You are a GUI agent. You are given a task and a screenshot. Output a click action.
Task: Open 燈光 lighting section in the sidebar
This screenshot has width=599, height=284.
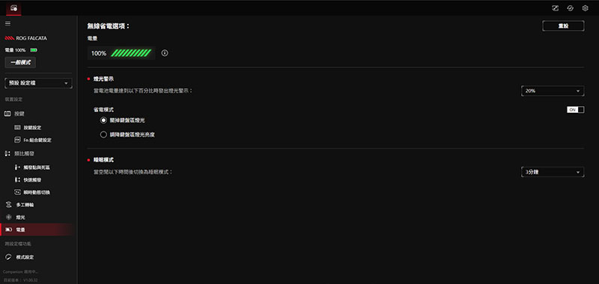click(21, 217)
